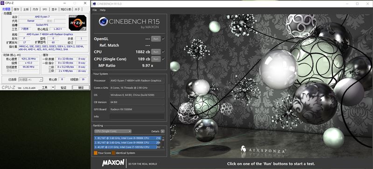Click the 9.97 x MP Ratio value
The width and height of the screenshot is (373, 169).
147,66
